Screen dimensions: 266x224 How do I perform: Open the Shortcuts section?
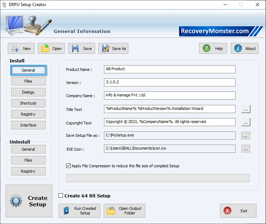coord(28,103)
